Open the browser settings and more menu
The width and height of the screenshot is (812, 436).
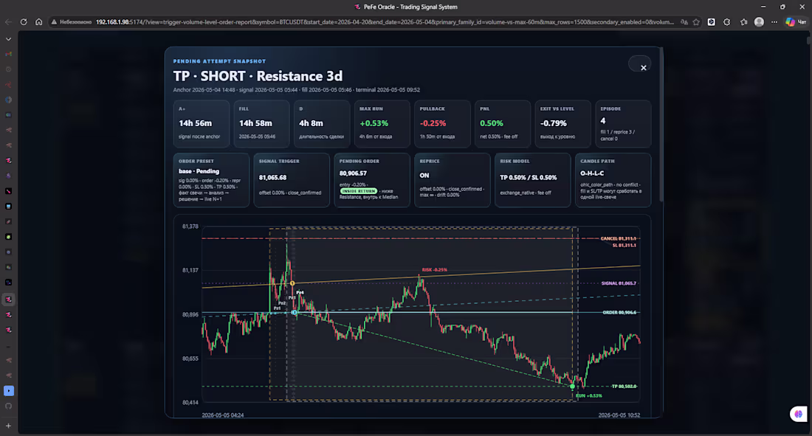point(774,22)
